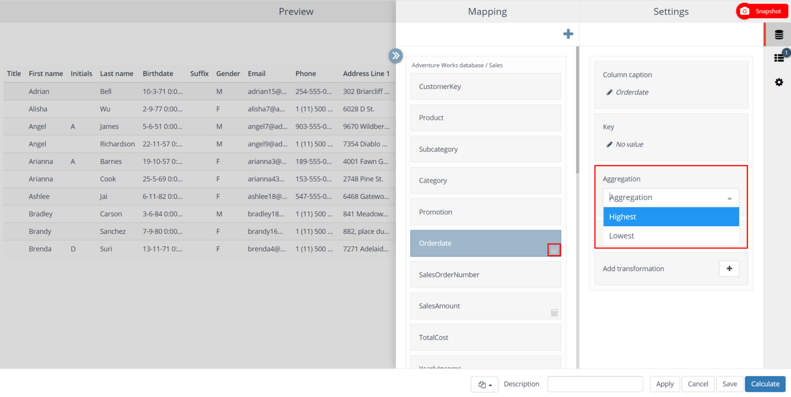Viewport: 791px width, 397px height.
Task: Focus the Description input field
Action: tap(595, 384)
